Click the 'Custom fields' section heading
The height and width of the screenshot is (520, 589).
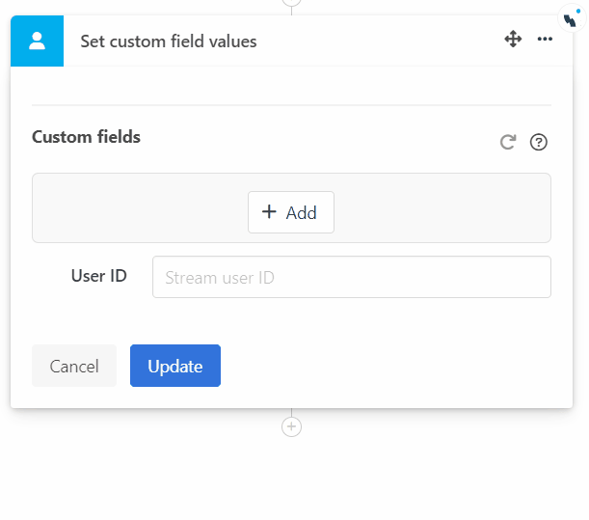(x=86, y=137)
